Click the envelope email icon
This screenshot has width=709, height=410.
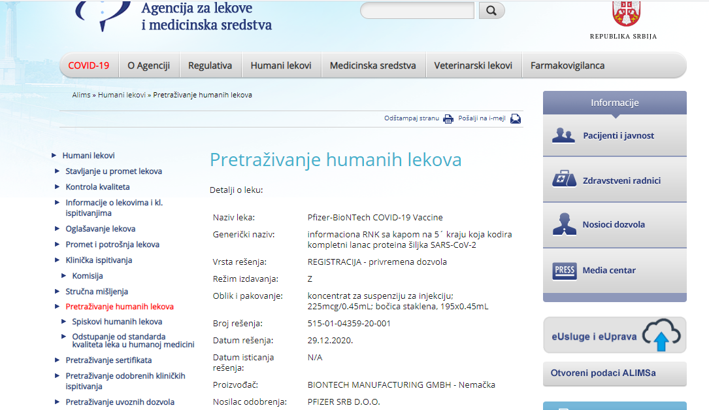pos(516,118)
